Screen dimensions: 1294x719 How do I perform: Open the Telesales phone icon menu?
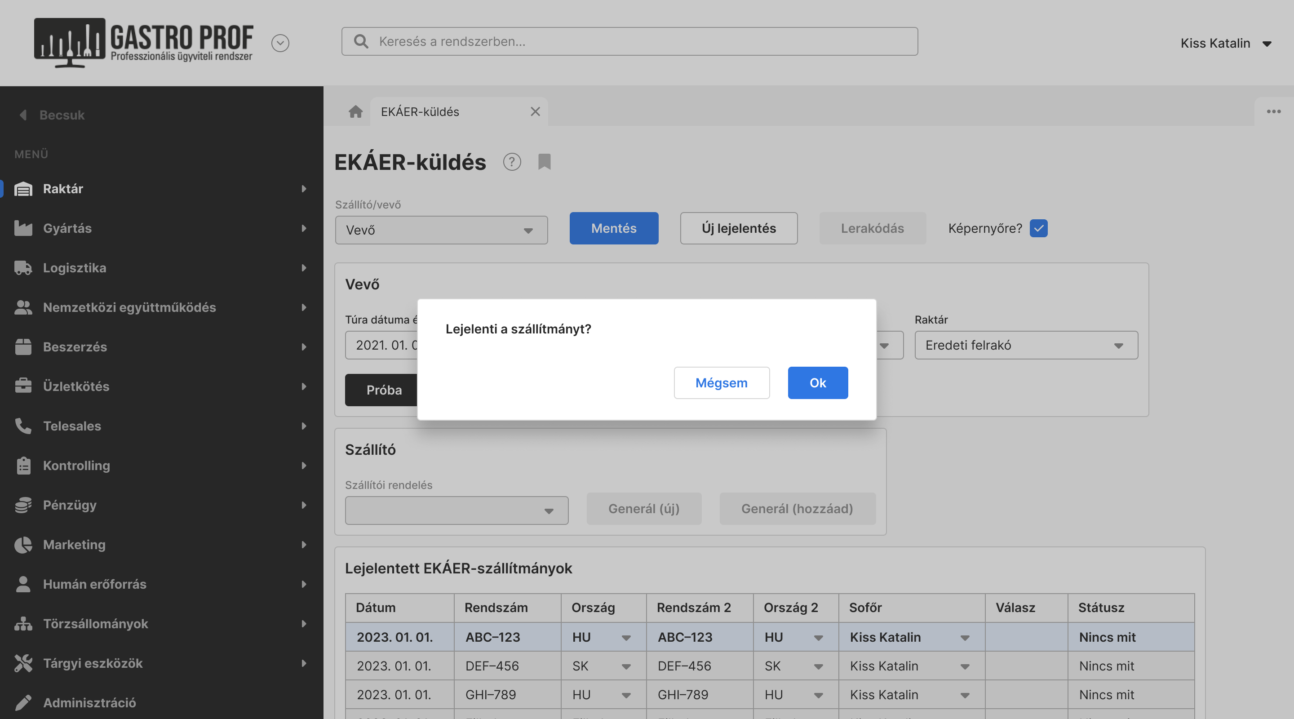(x=23, y=426)
